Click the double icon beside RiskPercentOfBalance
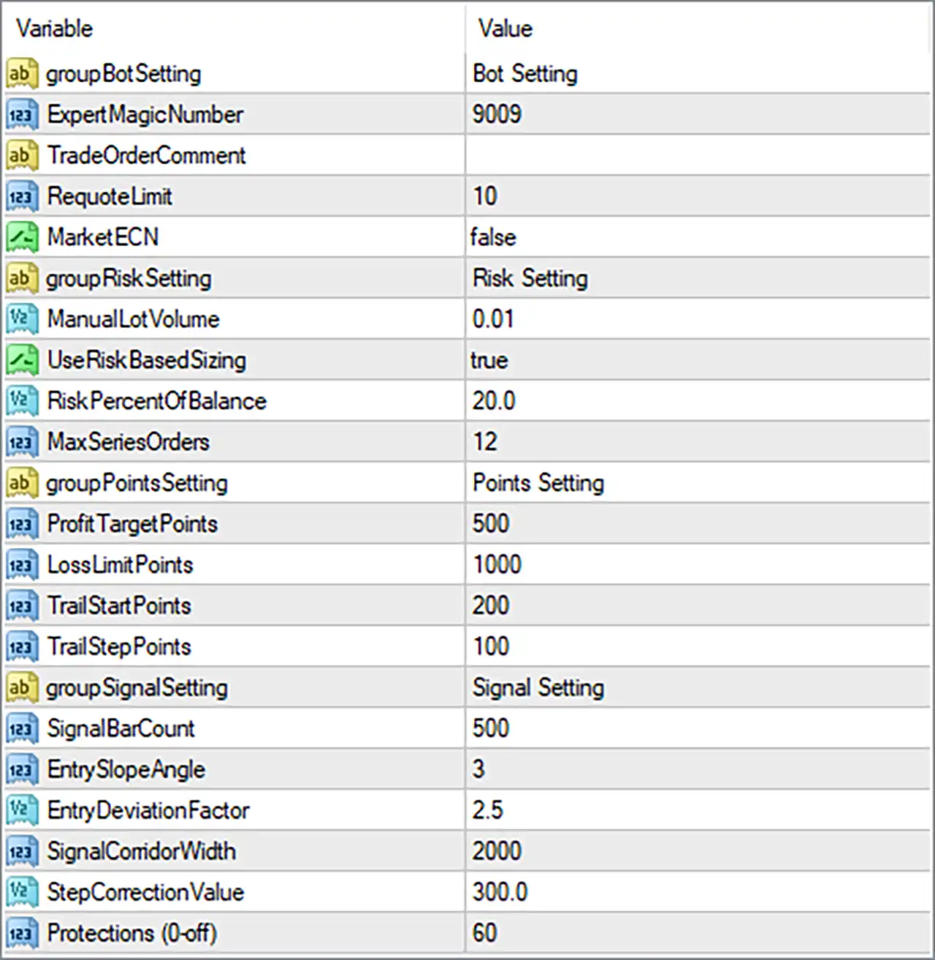Screen dimensions: 935x960 coord(21,401)
